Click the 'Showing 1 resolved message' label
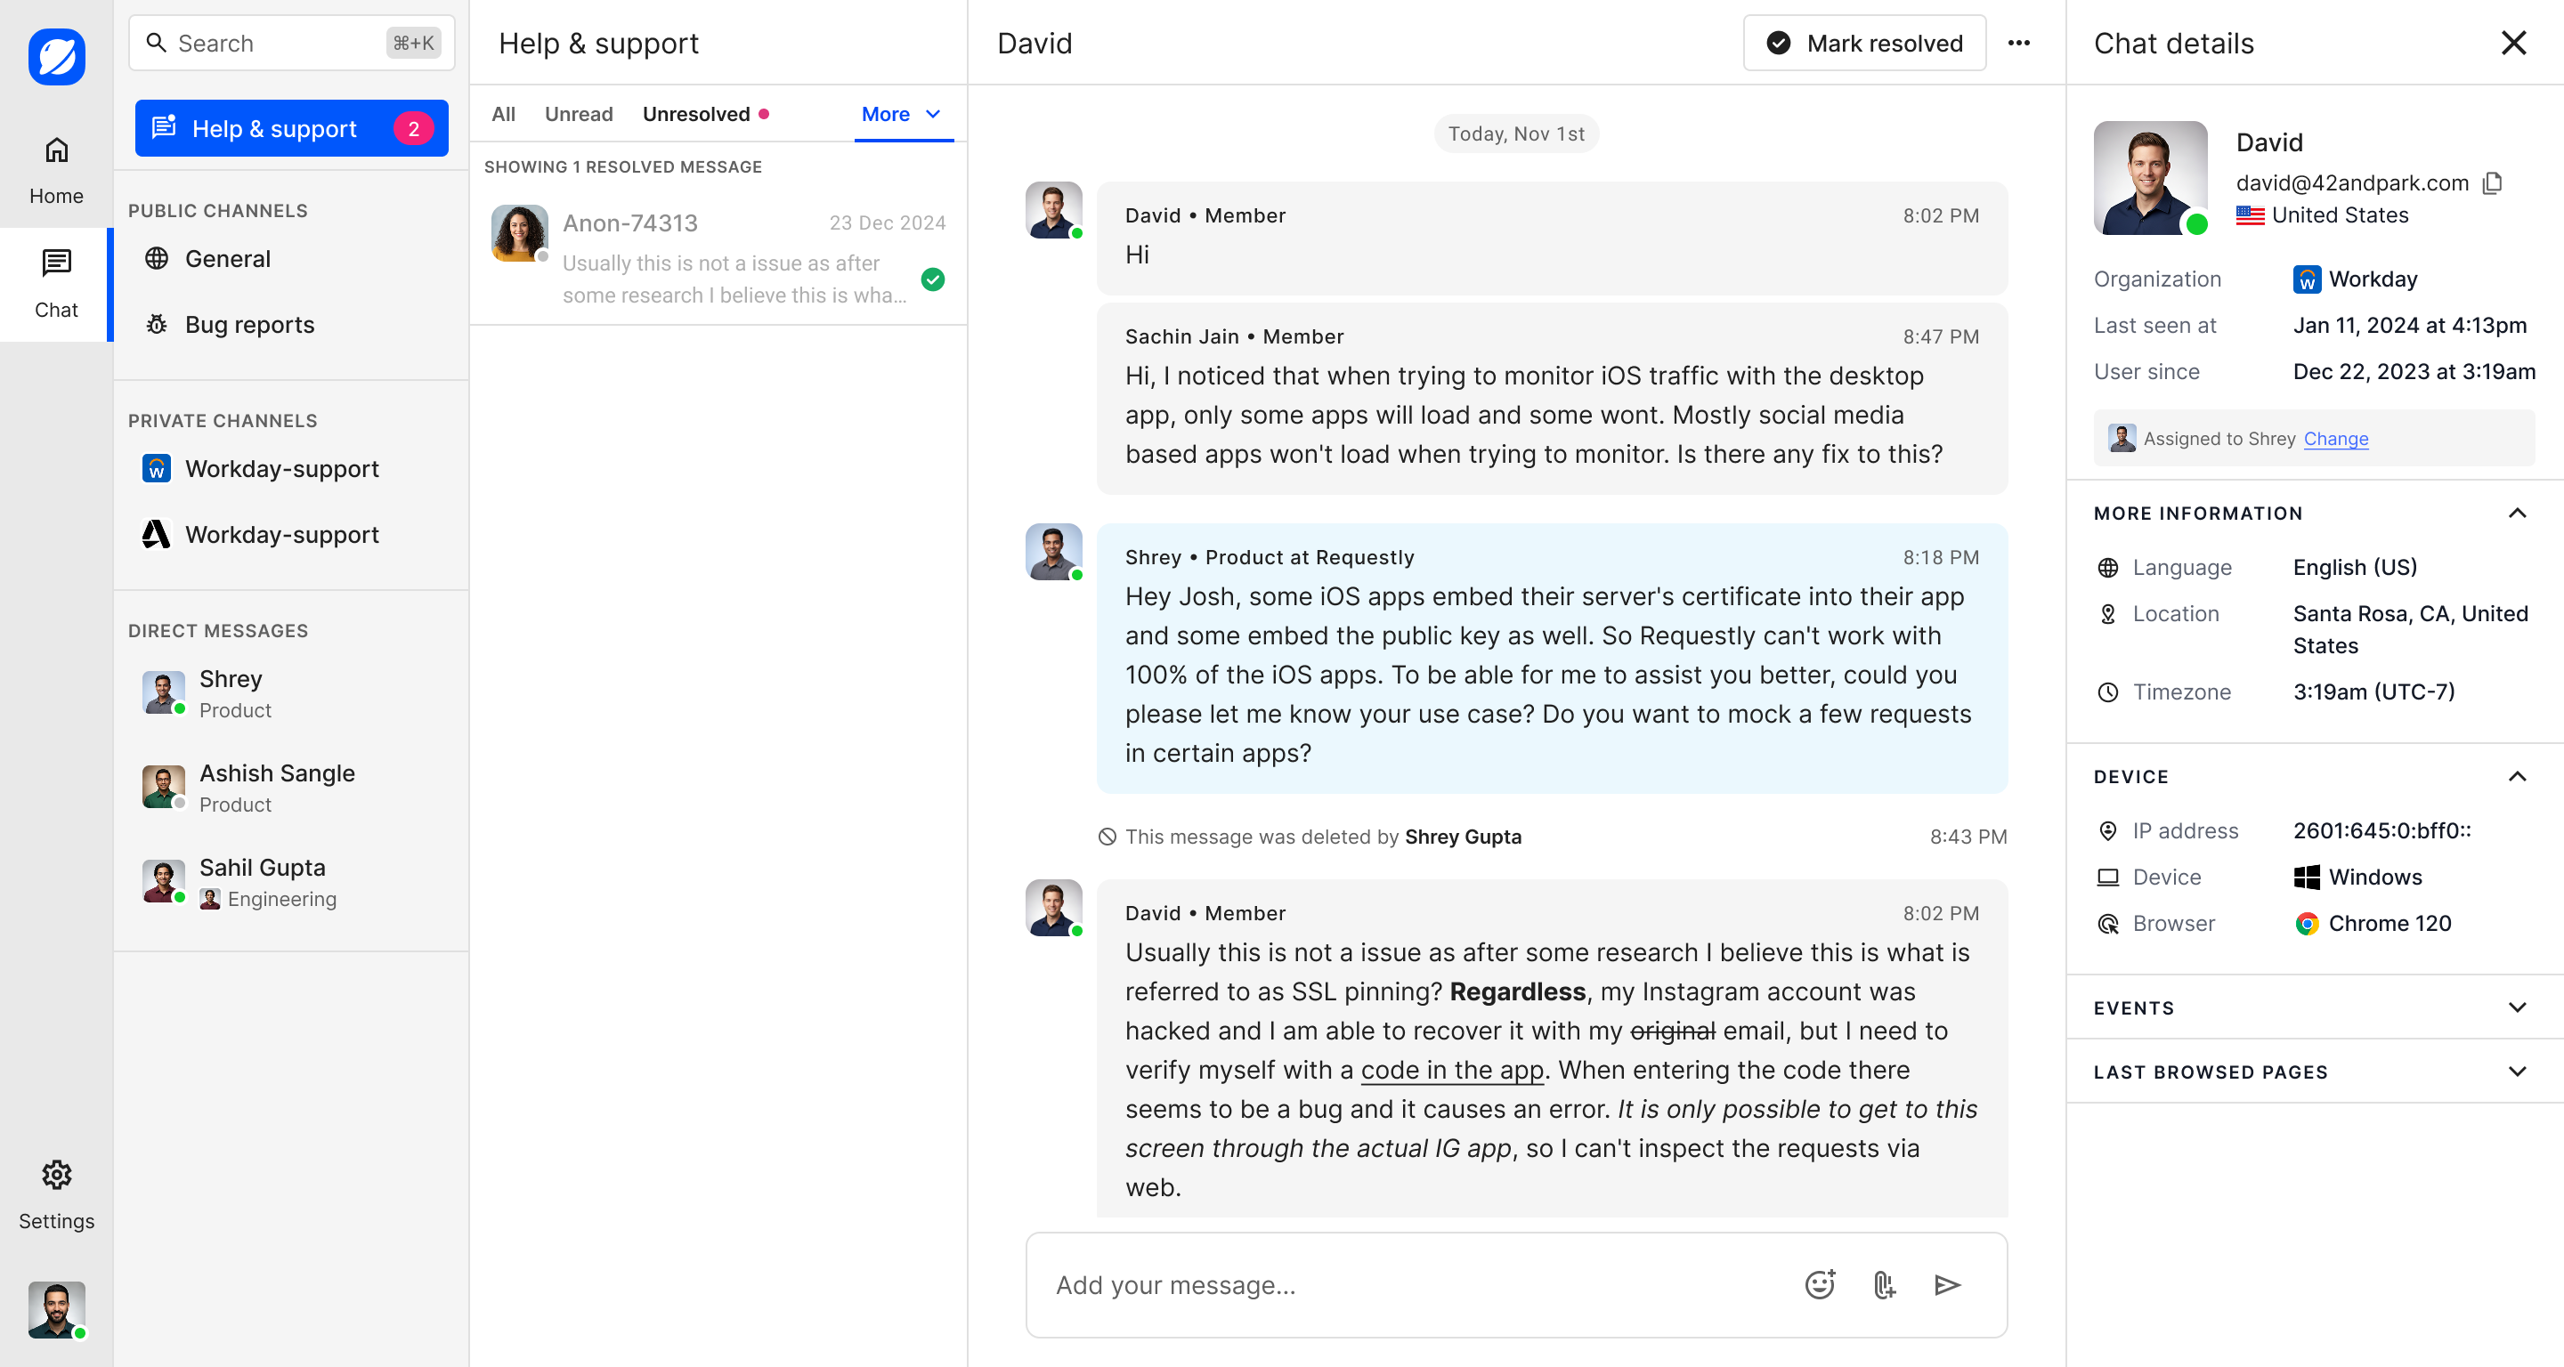 click(x=623, y=167)
